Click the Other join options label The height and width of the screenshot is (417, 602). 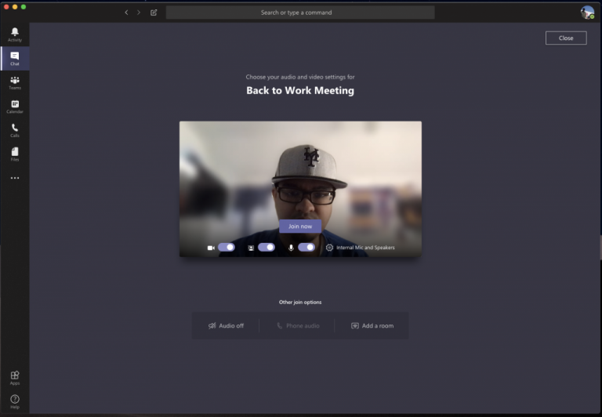(x=300, y=303)
